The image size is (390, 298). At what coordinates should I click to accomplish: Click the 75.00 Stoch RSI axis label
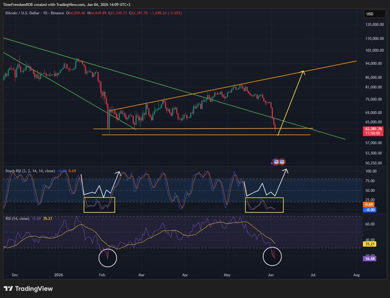tap(370, 181)
